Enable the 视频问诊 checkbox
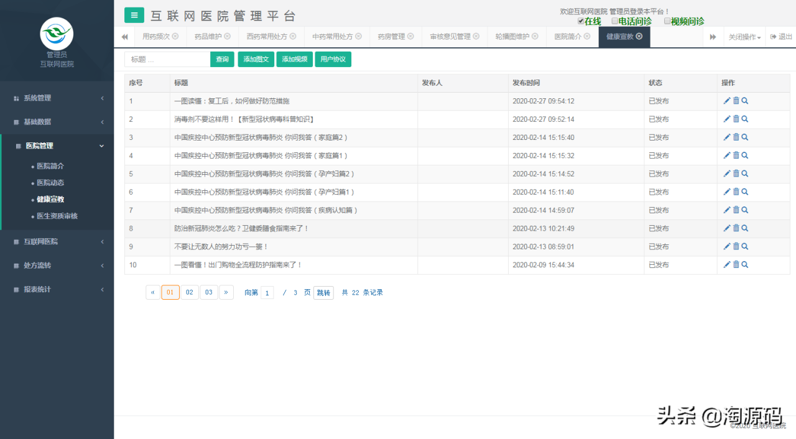This screenshot has width=796, height=439. click(x=667, y=21)
